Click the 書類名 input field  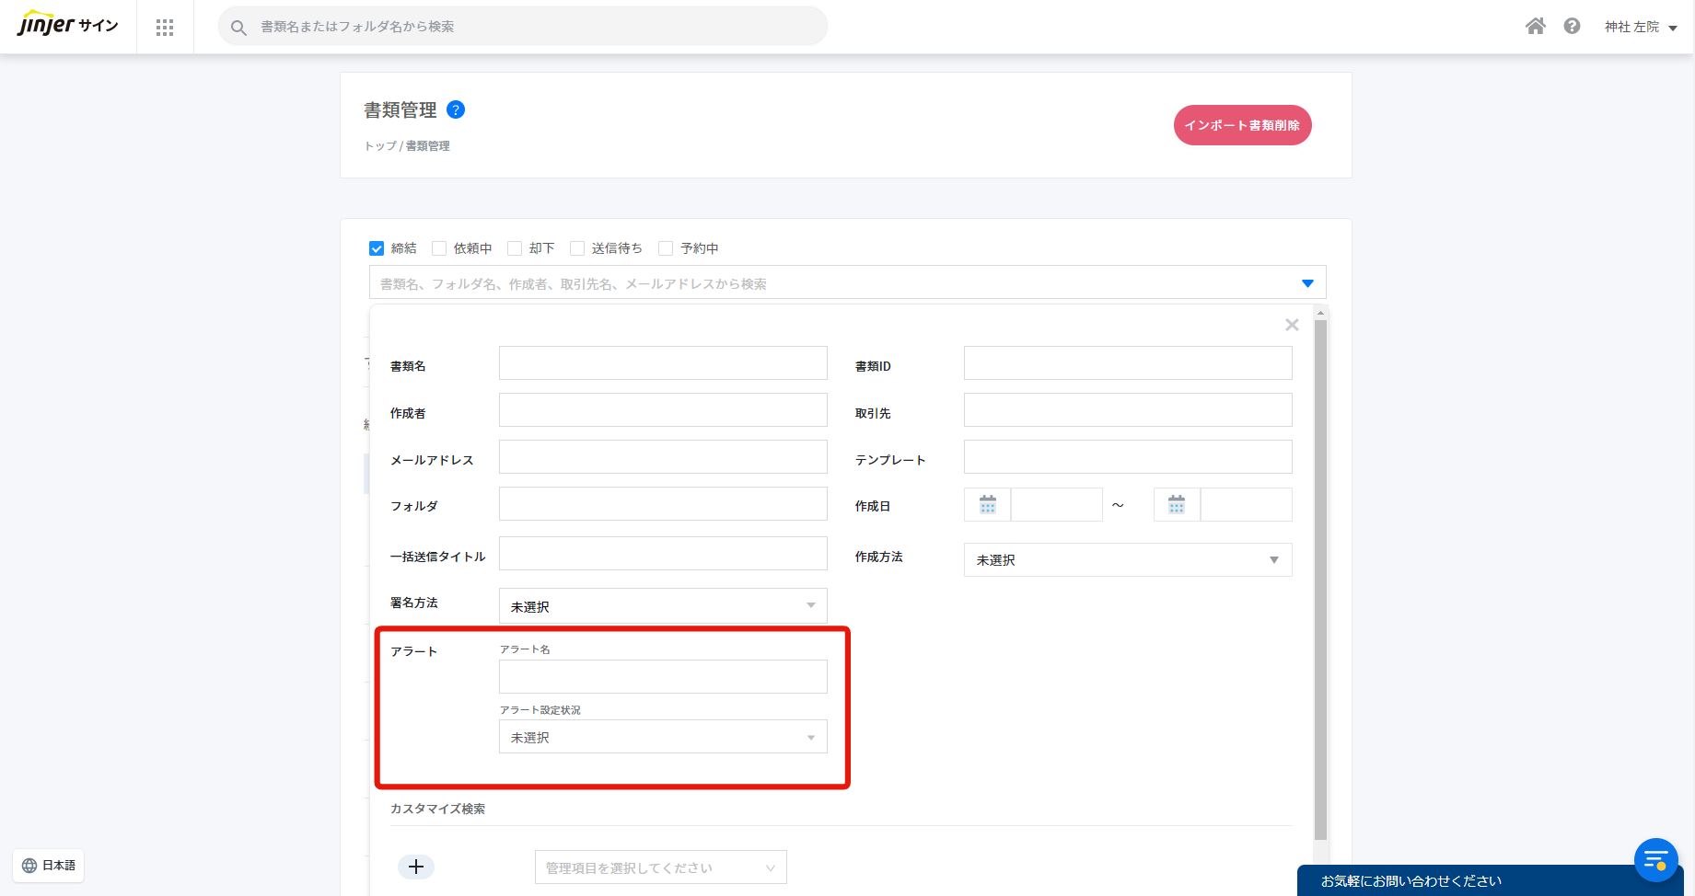(663, 363)
